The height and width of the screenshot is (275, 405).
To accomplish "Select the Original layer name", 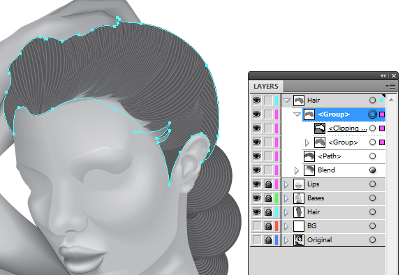I will (x=320, y=240).
